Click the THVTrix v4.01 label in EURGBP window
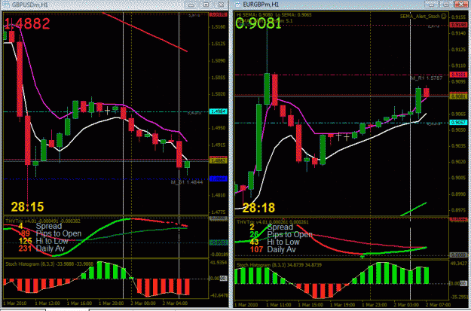The width and height of the screenshot is (471, 311). pyautogui.click(x=272, y=222)
